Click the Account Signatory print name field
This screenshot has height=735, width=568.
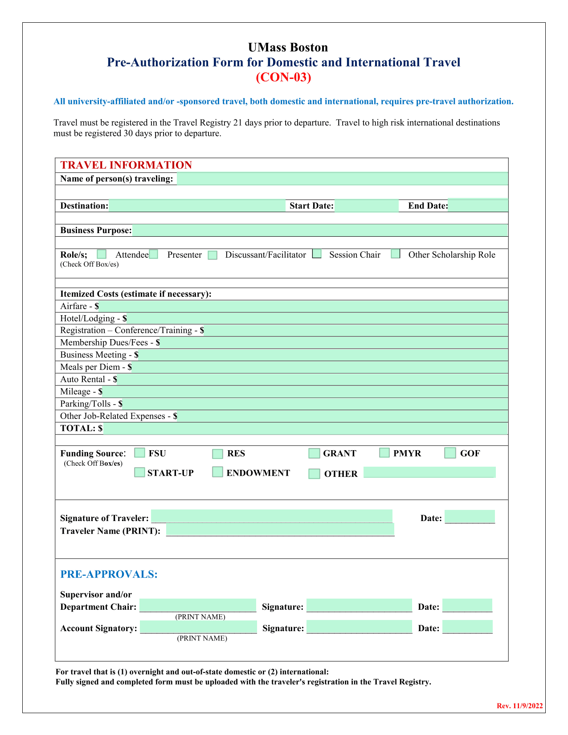point(199,628)
